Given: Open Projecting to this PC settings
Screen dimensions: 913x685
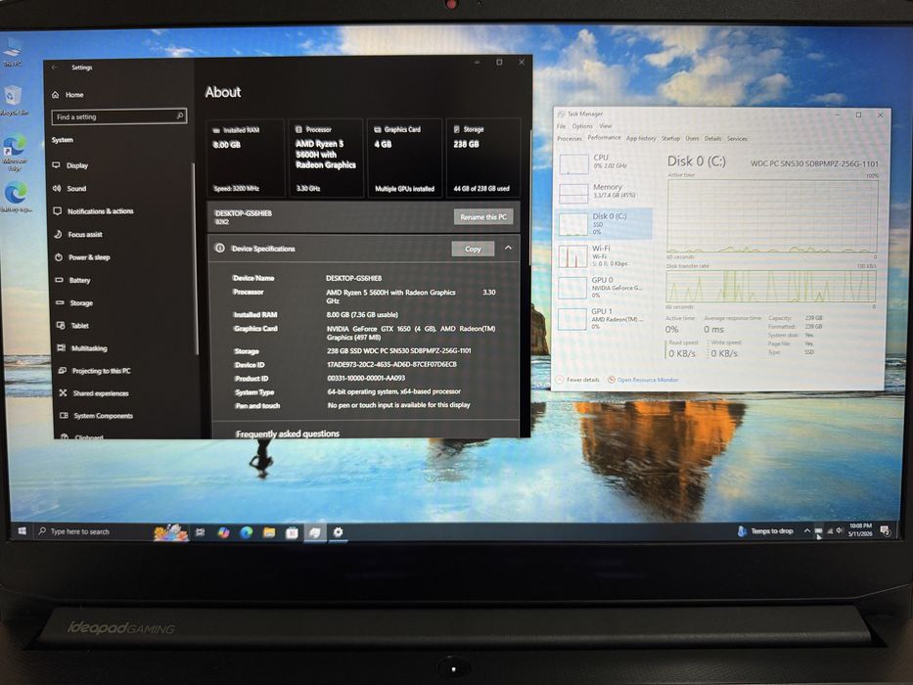Looking at the screenshot, I should (x=95, y=371).
